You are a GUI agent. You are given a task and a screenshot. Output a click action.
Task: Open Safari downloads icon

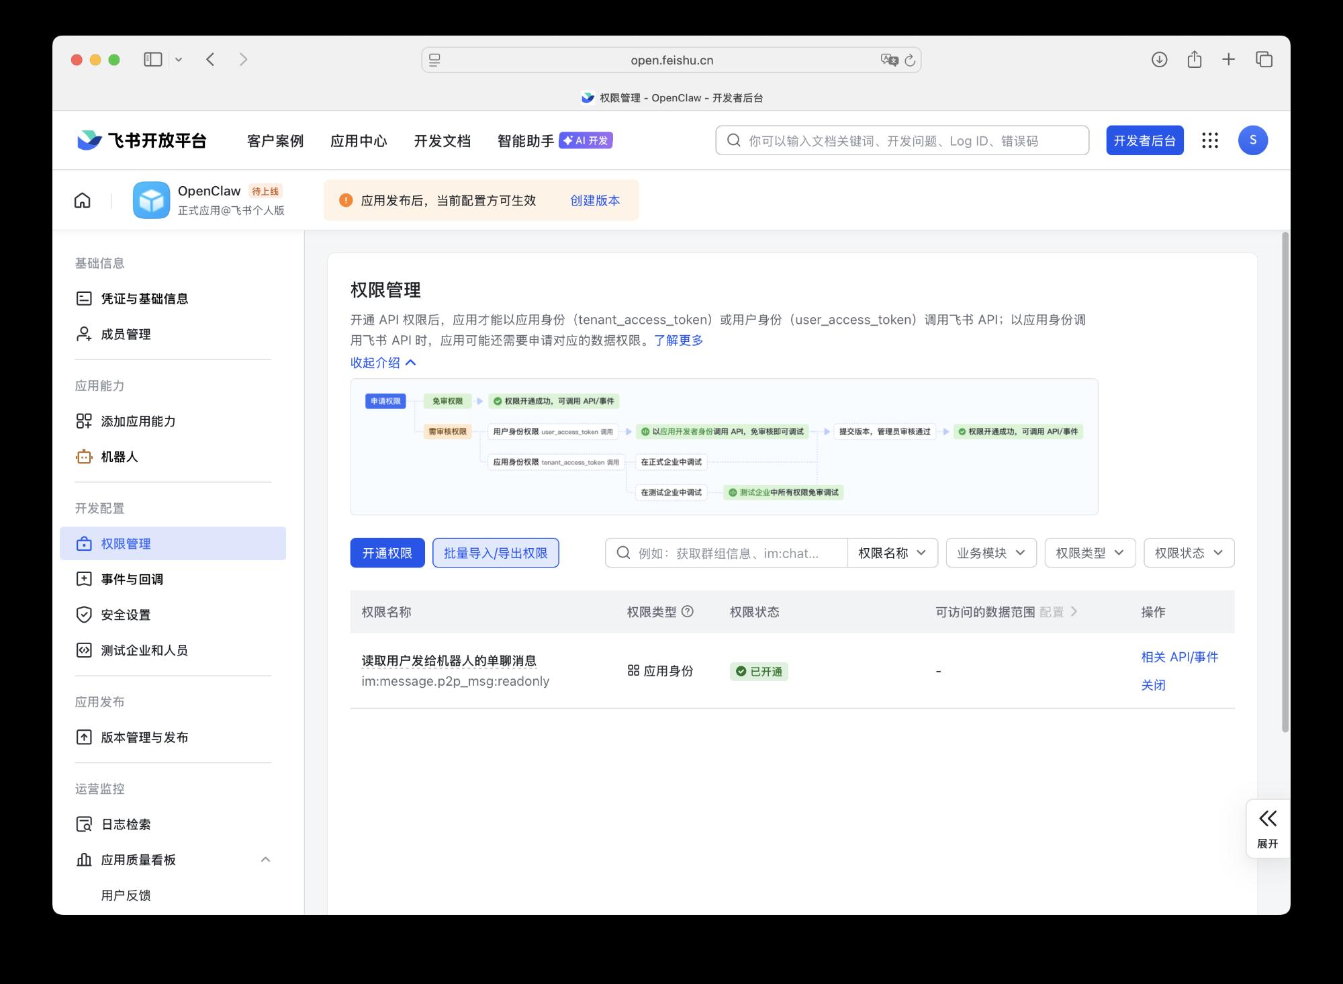[1159, 60]
